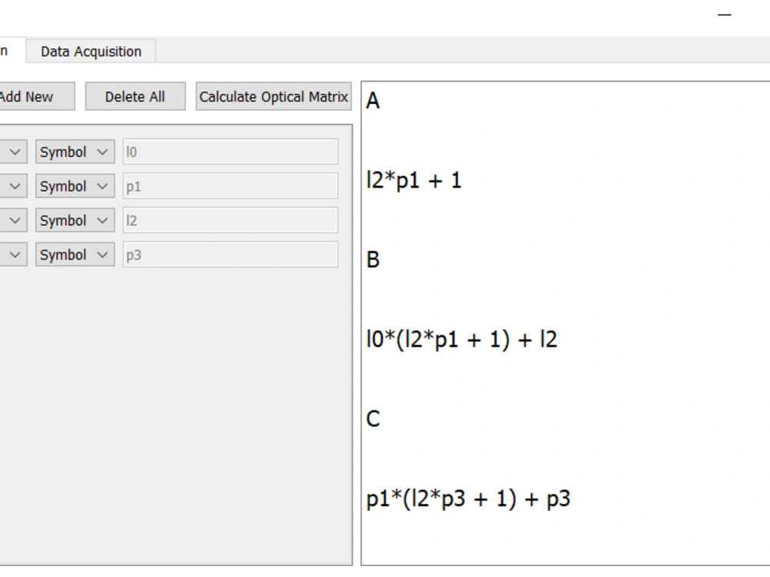Expand the leftmost dropdown in the l2 row
The height and width of the screenshot is (577, 770).
click(14, 220)
